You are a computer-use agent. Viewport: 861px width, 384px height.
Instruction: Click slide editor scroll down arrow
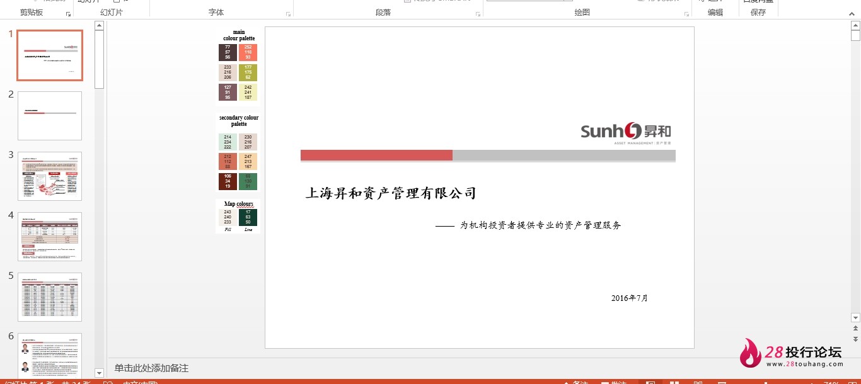pos(855,318)
